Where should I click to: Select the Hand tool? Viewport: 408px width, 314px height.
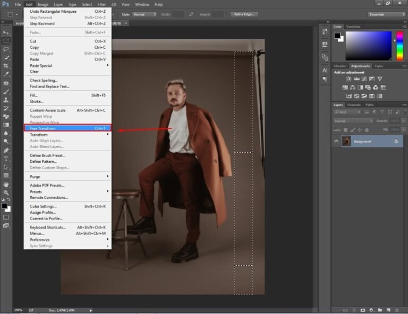click(x=6, y=185)
